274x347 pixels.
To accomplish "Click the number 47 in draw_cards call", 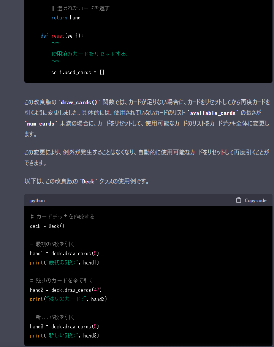I will [97, 290].
